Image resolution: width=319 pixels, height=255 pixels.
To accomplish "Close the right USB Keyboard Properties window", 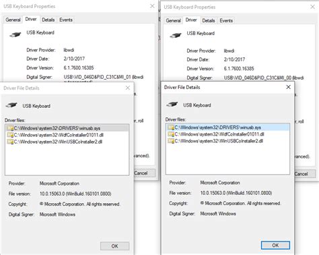I will [x=312, y=7].
